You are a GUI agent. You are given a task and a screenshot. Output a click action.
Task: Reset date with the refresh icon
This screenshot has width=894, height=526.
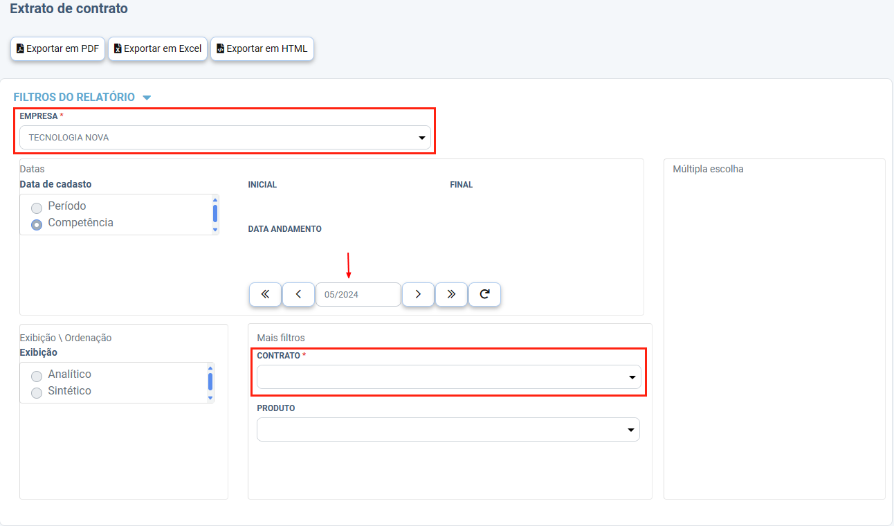(485, 294)
